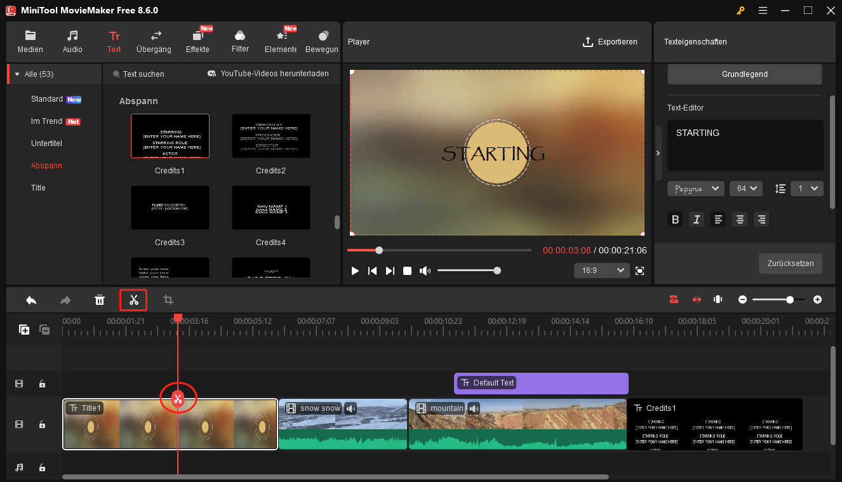The image size is (842, 482).
Task: Click the Zurücksetzen button
Action: 790,263
